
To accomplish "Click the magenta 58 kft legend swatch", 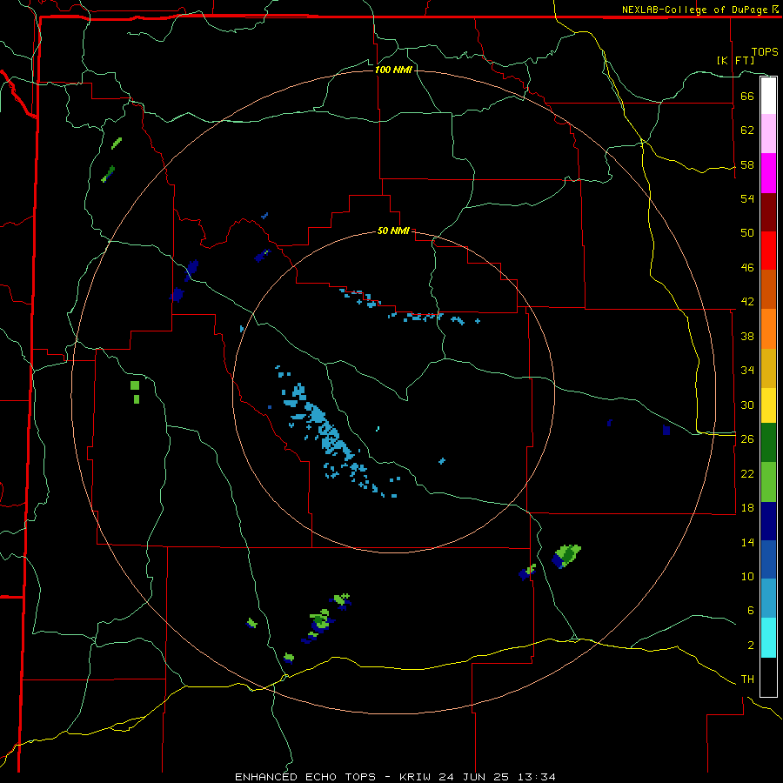I will (768, 173).
